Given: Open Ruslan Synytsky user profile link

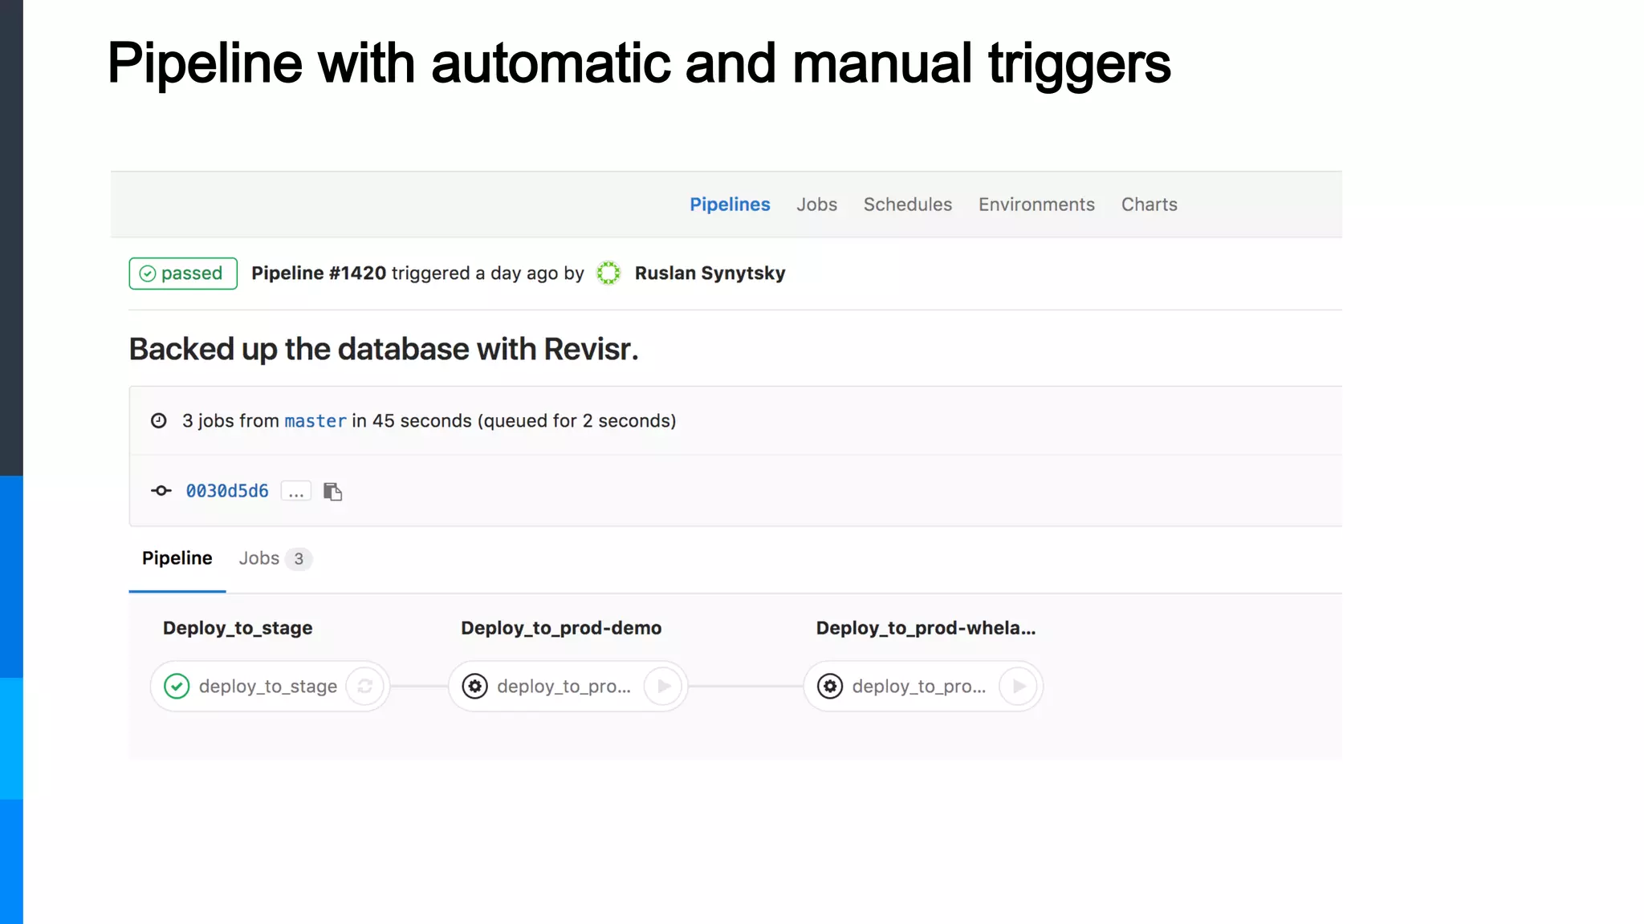Looking at the screenshot, I should click(x=710, y=274).
